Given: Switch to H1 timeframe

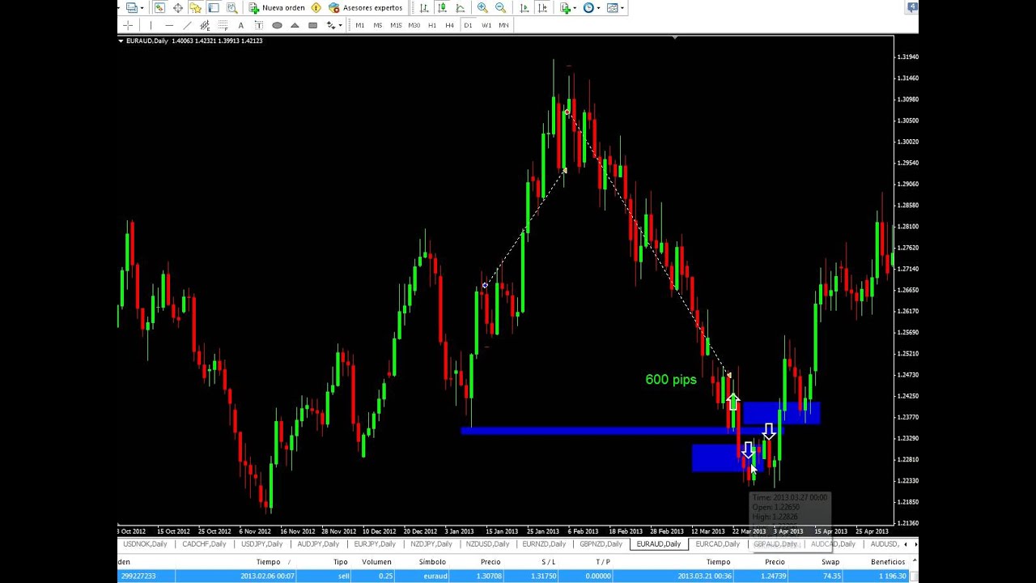Looking at the screenshot, I should (x=432, y=25).
